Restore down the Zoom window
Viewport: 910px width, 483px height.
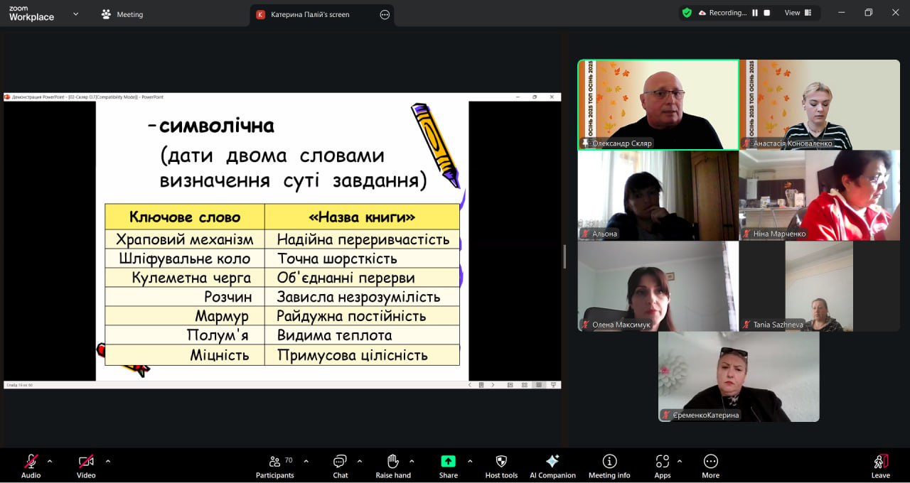pyautogui.click(x=869, y=13)
